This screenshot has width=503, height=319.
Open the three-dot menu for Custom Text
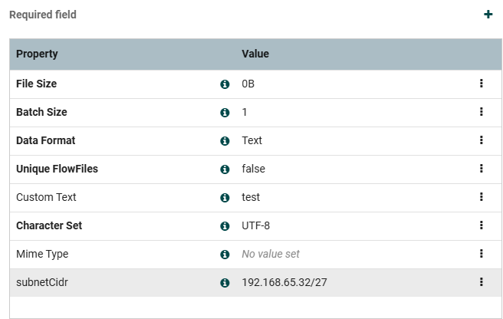(x=481, y=197)
